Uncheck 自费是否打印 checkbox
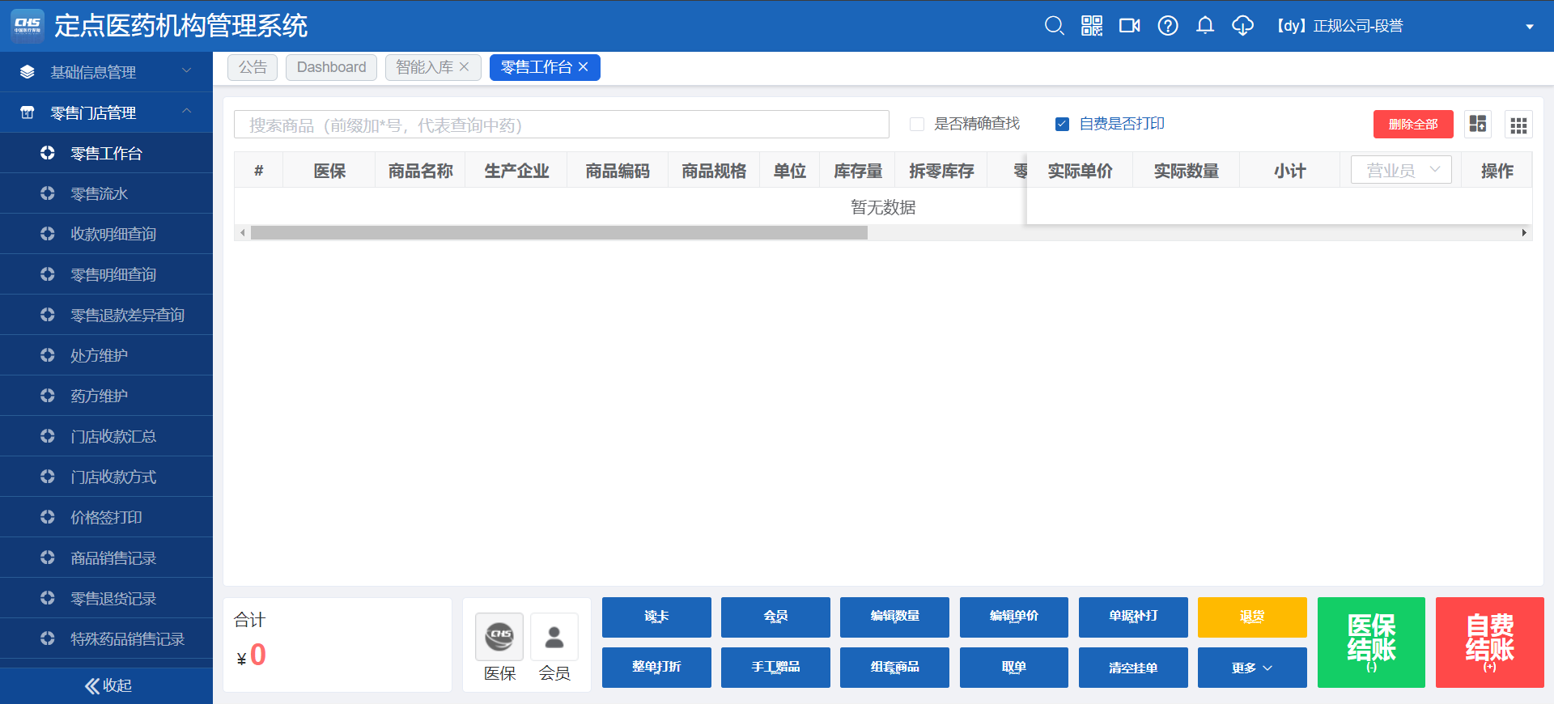Screen dimensions: 1554x704 (1063, 124)
